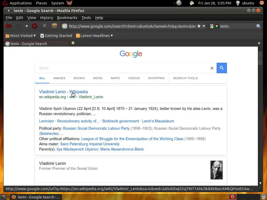Open the Applications menu in top panel

point(21,3)
